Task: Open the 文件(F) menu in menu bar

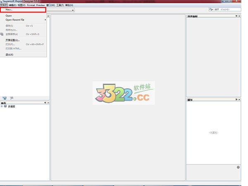Action: point(4,5)
